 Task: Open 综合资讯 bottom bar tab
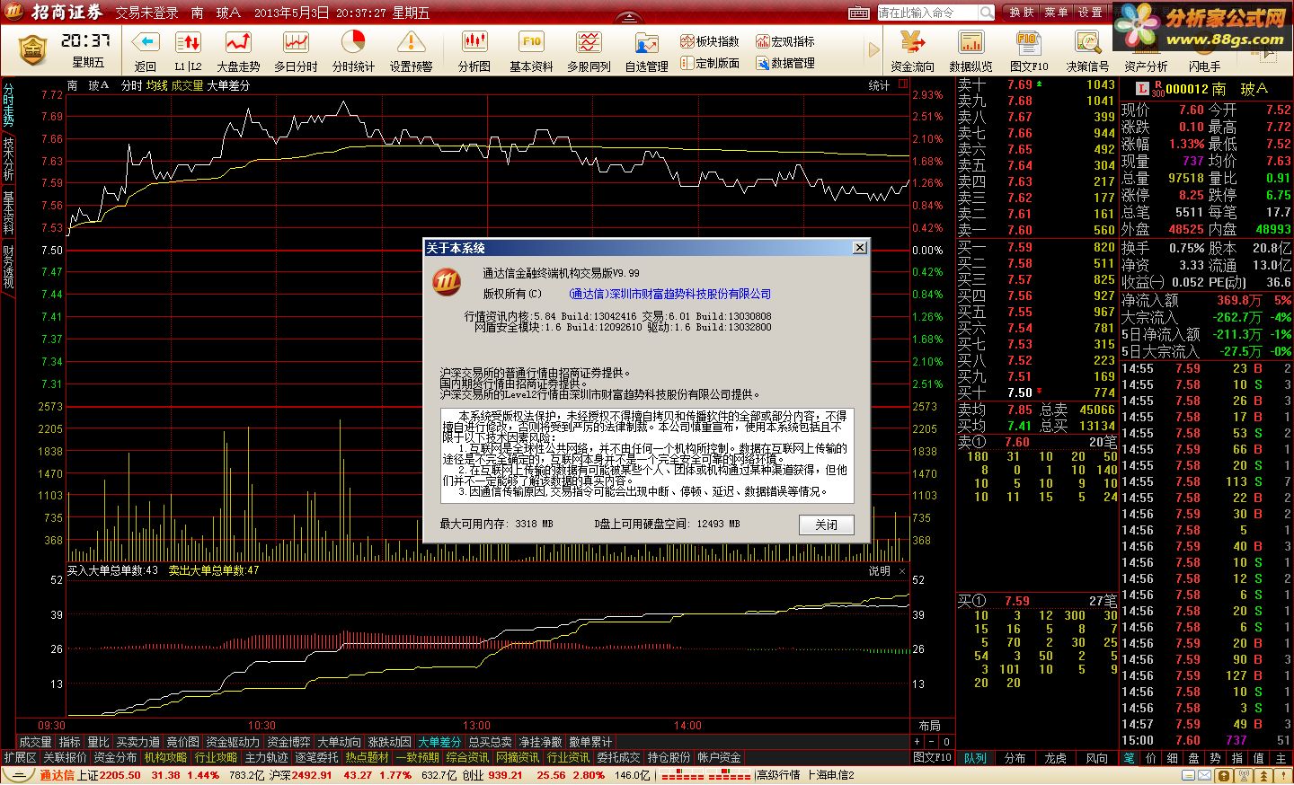point(467,757)
